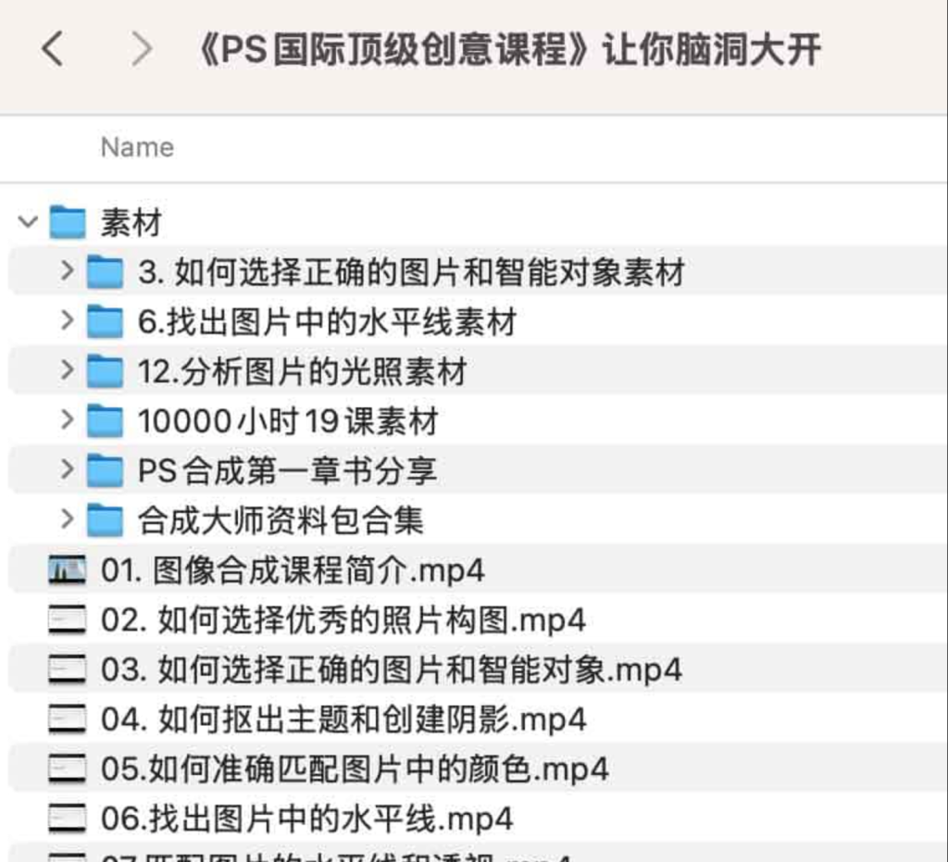Click the folder icon for 12.分析图片的光照素材
Image resolution: width=948 pixels, height=862 pixels.
pyautogui.click(x=106, y=371)
